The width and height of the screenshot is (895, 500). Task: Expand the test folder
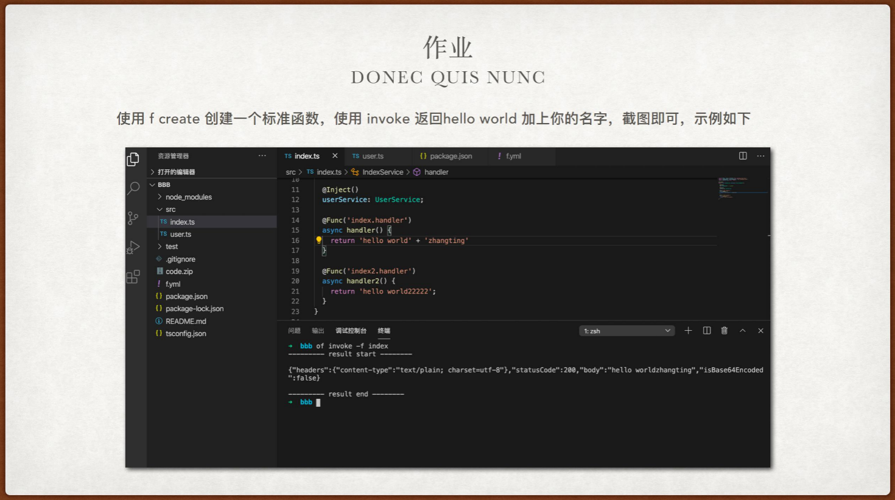172,247
